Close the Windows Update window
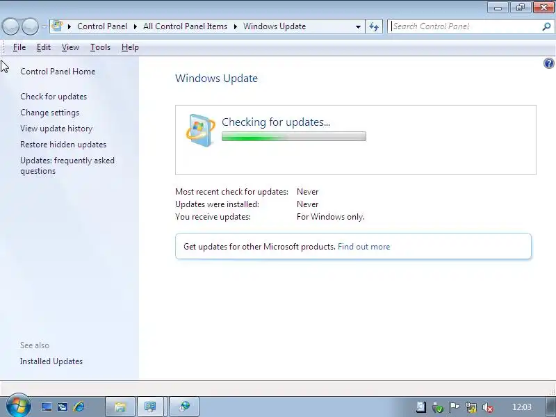Viewport: 556px width, 417px height. tap(543, 8)
